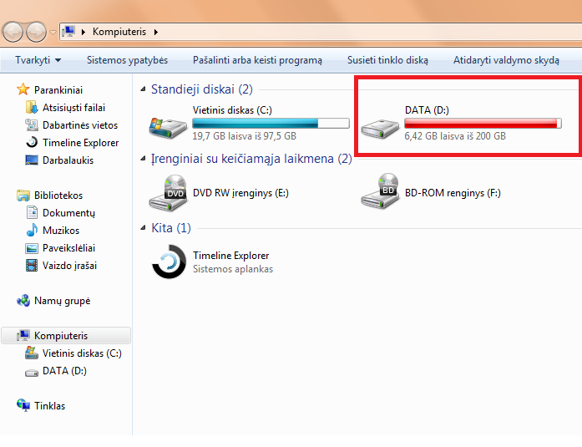Click Sistemos ypatybės in the toolbar
Image resolution: width=582 pixels, height=447 pixels.
(x=127, y=60)
